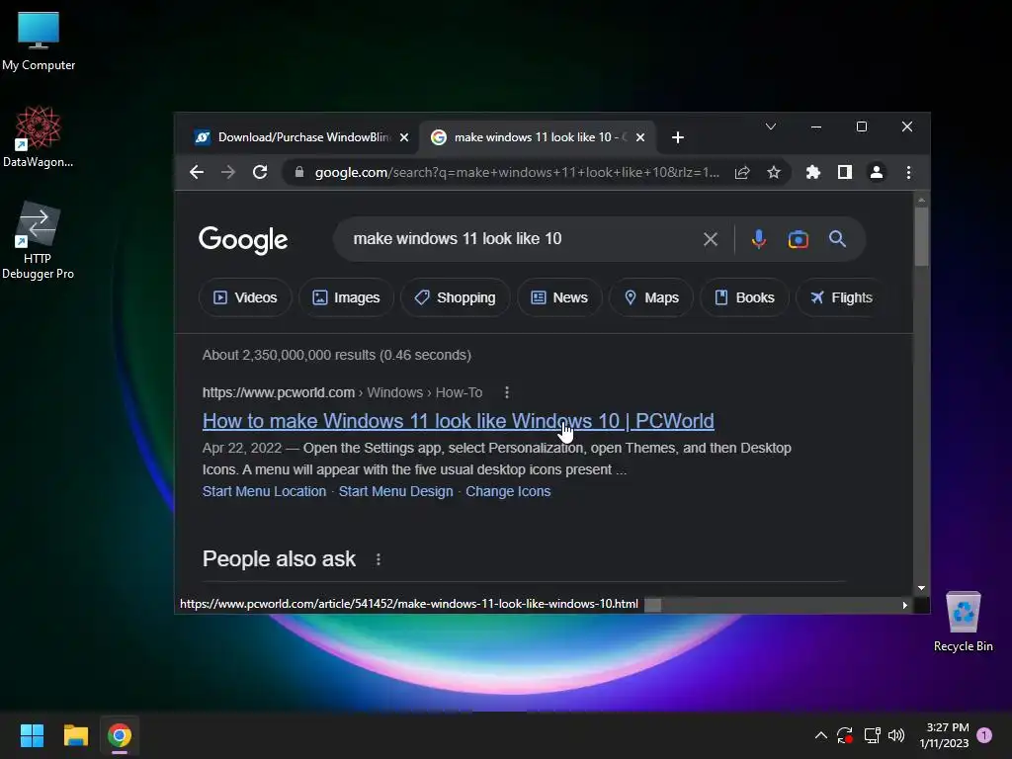Screen dimensions: 1012x759
Task: View site information lock icon
Action: pos(298,172)
